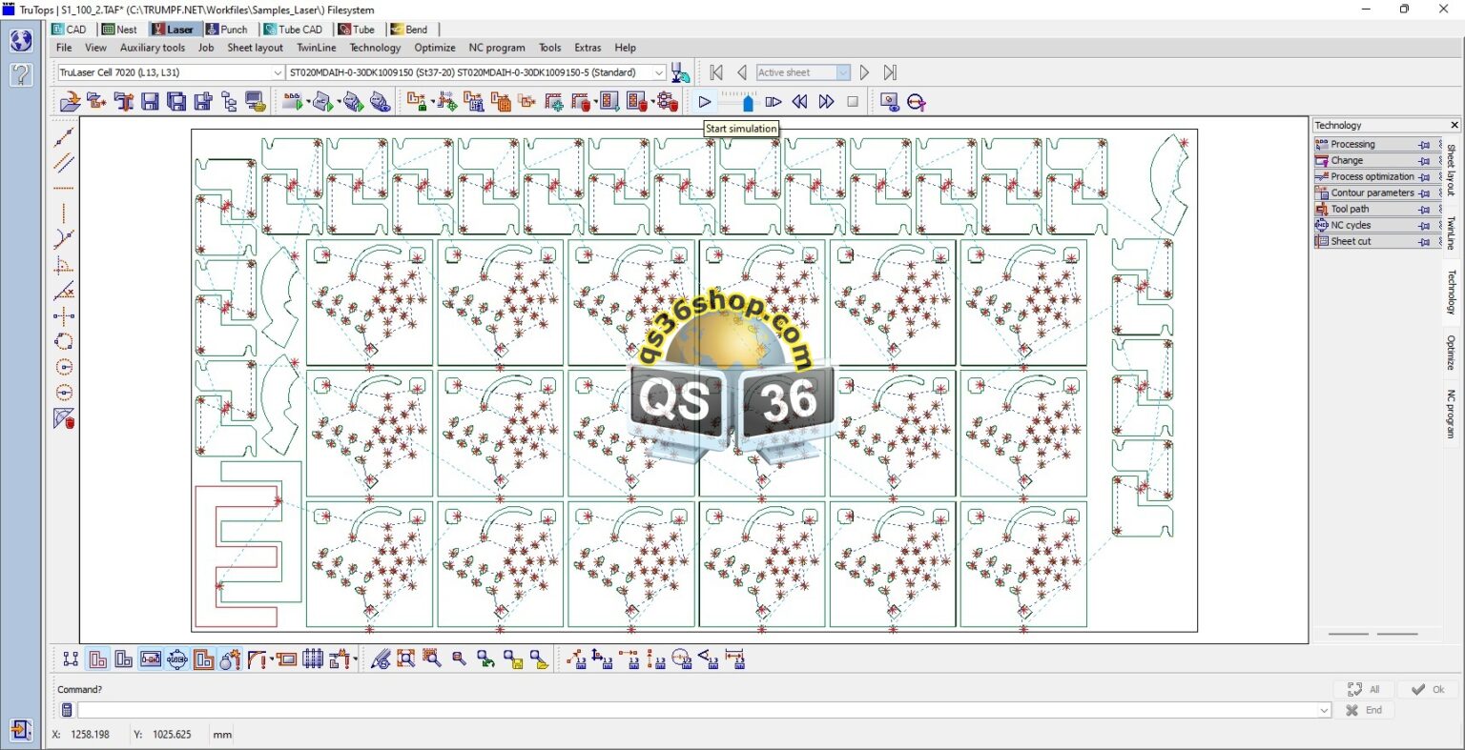Viewport: 1465px width, 750px height.
Task: Click the NC cycles entry
Action: point(1352,225)
